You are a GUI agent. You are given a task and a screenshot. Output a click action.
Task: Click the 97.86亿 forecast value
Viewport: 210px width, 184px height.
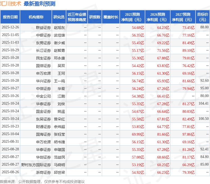pyautogui.click(x=188, y=135)
